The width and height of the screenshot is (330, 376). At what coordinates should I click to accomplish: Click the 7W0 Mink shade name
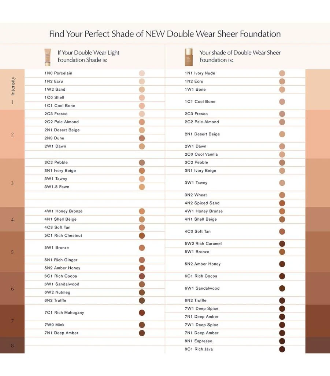pos(54,325)
